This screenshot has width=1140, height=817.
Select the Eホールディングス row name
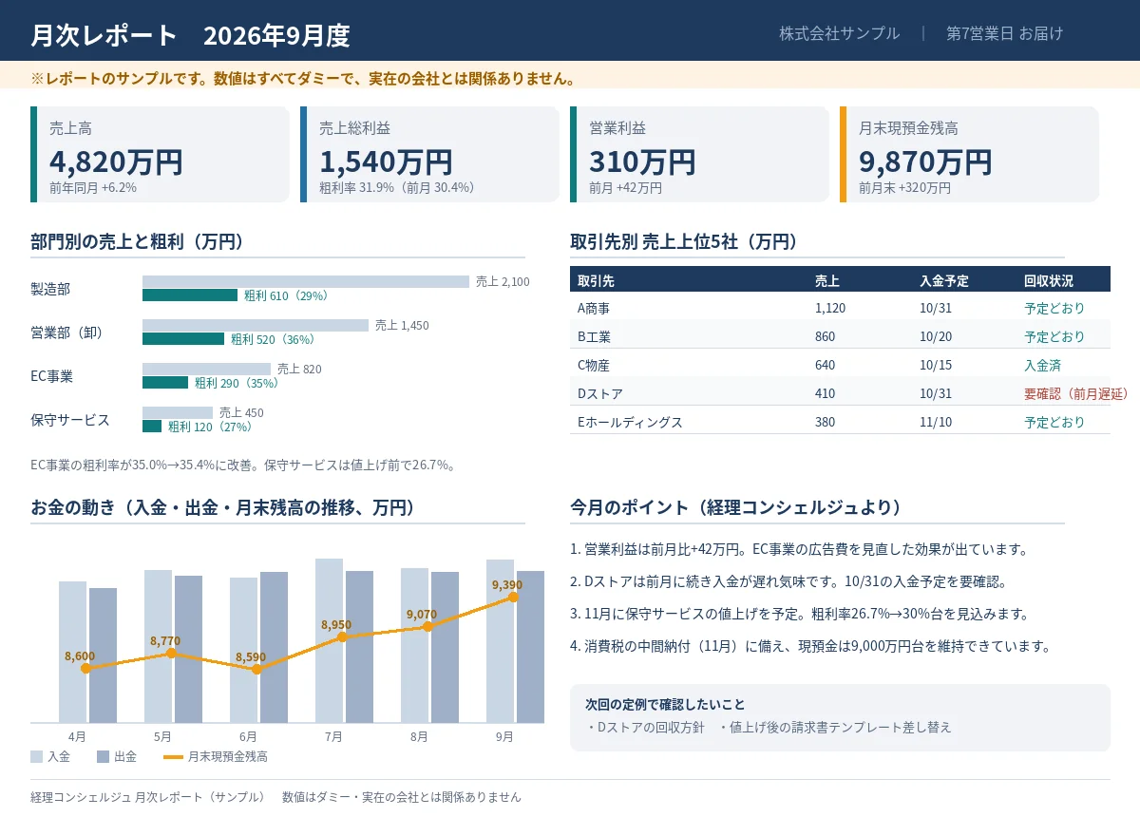pyautogui.click(x=630, y=422)
